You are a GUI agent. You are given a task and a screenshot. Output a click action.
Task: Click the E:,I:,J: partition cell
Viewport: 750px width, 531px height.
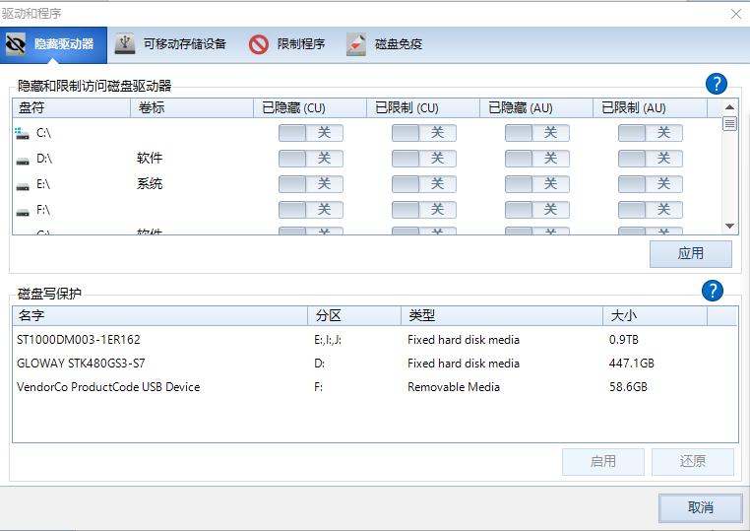pos(328,340)
